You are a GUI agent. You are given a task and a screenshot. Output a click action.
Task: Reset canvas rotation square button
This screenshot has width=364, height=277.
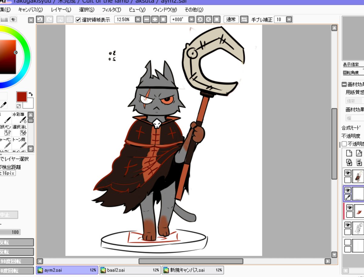[x=217, y=19]
